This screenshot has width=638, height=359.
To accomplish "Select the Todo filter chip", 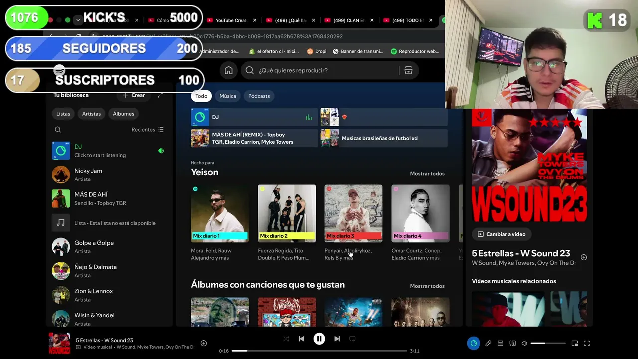I will coord(201,96).
